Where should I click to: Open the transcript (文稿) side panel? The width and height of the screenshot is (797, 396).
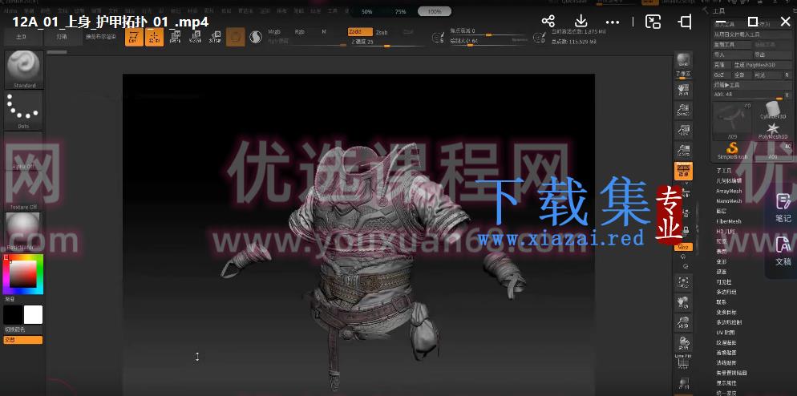coord(783,251)
